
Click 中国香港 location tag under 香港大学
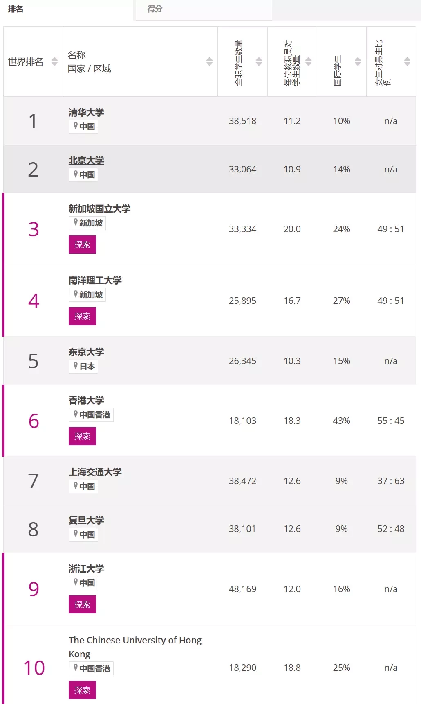(x=91, y=414)
